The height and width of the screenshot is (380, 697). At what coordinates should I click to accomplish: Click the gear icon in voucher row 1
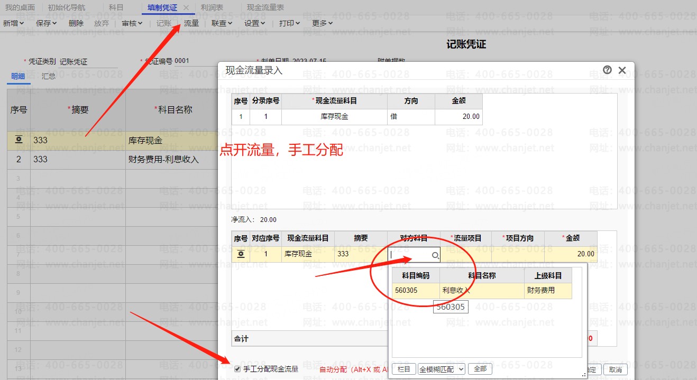19,140
